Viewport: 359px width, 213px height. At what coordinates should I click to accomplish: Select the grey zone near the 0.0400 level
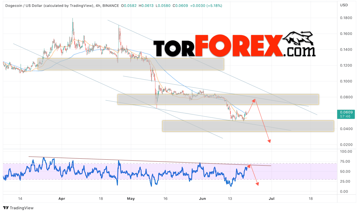click(248, 126)
